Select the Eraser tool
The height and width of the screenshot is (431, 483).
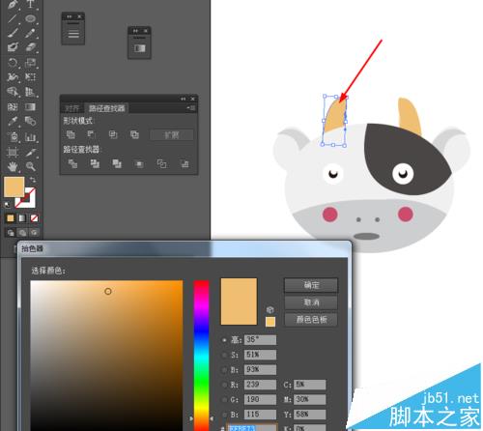coord(30,47)
